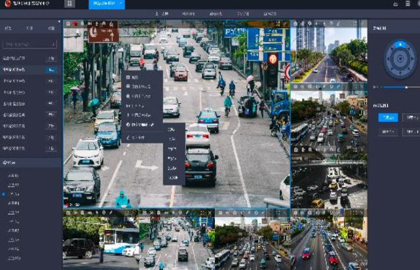Open the grid layout icon in title bar
Screen dimensions: 420x270
69,4
